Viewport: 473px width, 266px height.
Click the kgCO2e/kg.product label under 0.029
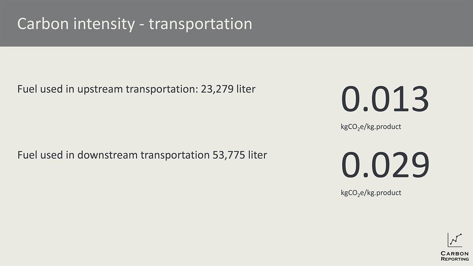click(x=371, y=193)
